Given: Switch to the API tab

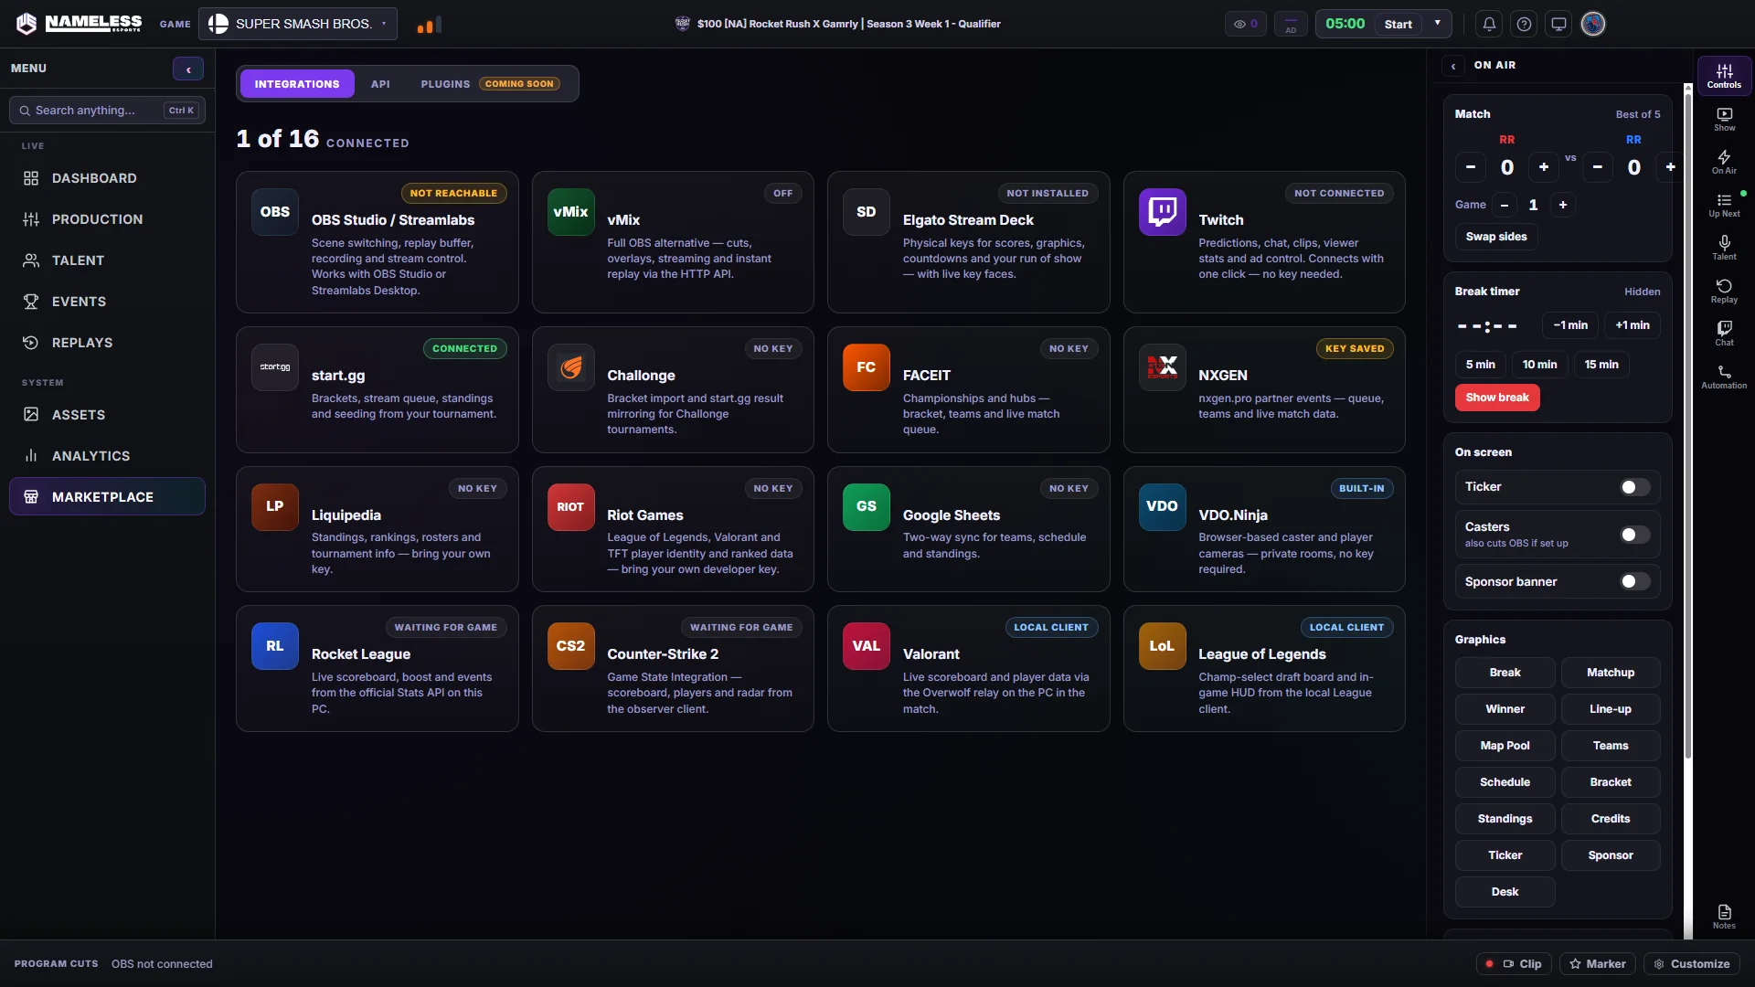Looking at the screenshot, I should pos(380,84).
